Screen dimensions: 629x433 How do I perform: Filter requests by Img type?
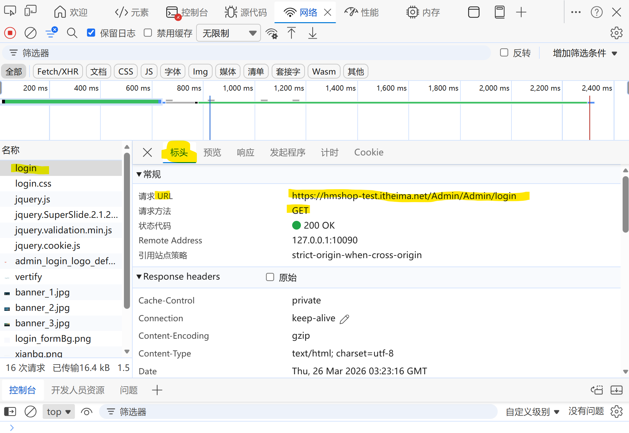(200, 71)
